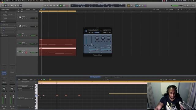Click the green Play button
Screen dimensions: 196x110
click(61, 5)
